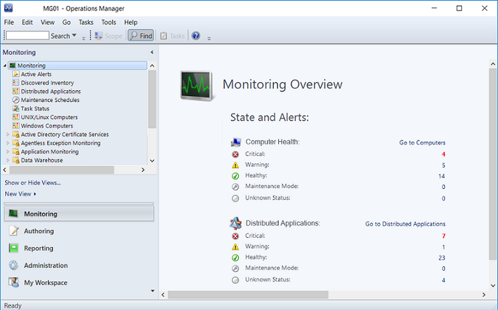The height and width of the screenshot is (310, 498).
Task: Follow the Go to Distributed Applications link
Action: 405,224
